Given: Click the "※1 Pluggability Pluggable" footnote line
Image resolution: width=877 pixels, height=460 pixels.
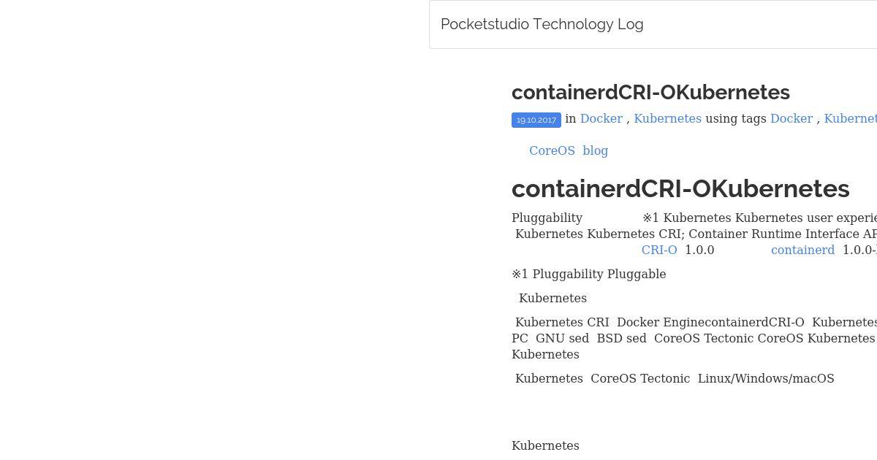Looking at the screenshot, I should [589, 274].
